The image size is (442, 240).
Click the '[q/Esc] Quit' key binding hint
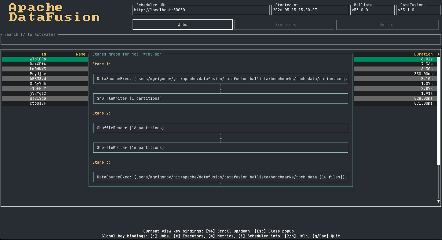[x=326, y=236]
